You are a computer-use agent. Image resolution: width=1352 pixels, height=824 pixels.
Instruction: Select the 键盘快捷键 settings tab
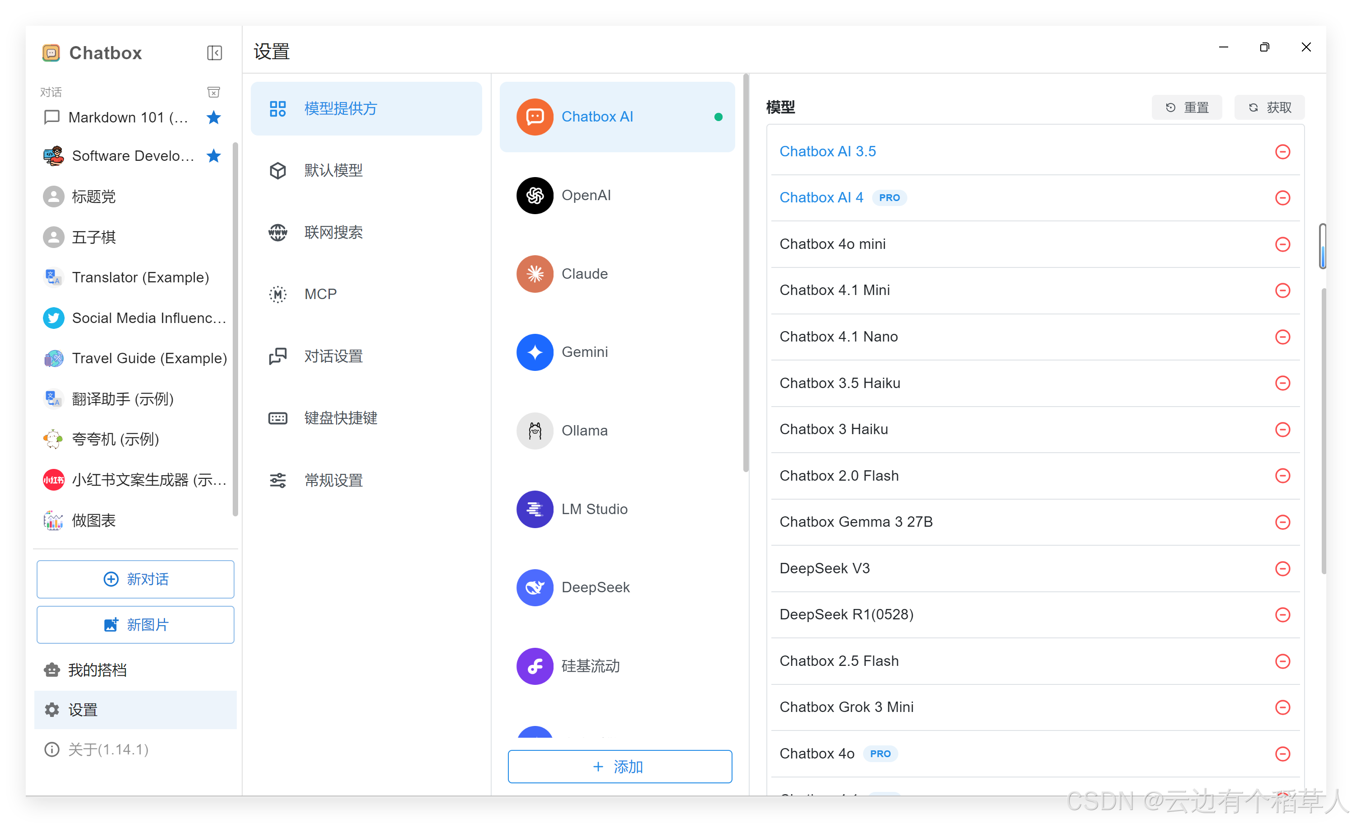click(366, 418)
